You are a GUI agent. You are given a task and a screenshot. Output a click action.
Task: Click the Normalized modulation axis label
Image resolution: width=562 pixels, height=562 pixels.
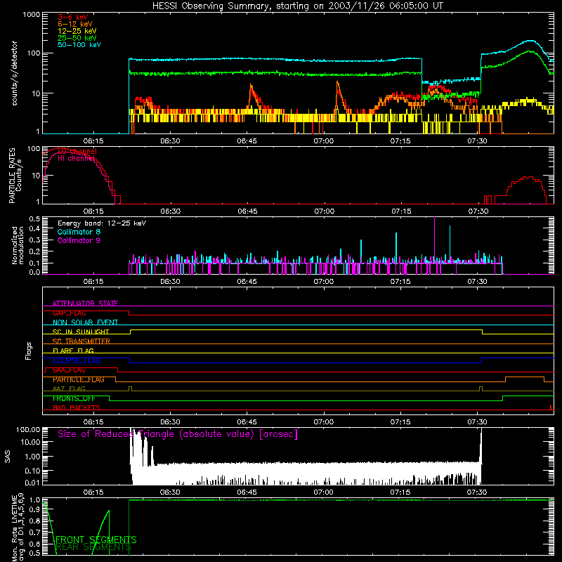pyautogui.click(x=18, y=245)
